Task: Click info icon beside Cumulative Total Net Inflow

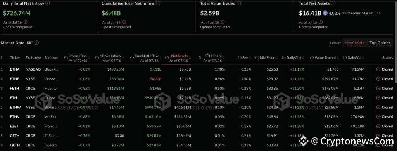Action: click(158, 3)
